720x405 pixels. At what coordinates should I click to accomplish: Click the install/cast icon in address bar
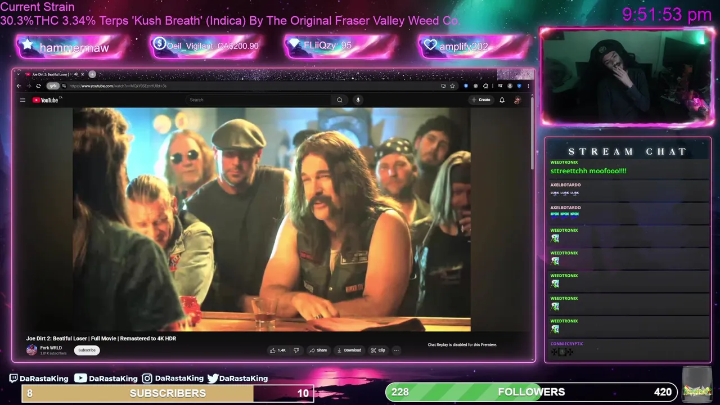point(443,86)
